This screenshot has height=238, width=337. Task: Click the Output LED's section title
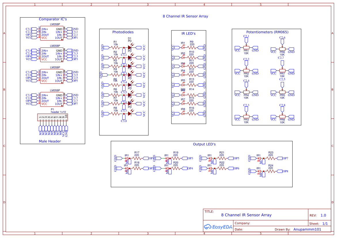tap(204, 144)
